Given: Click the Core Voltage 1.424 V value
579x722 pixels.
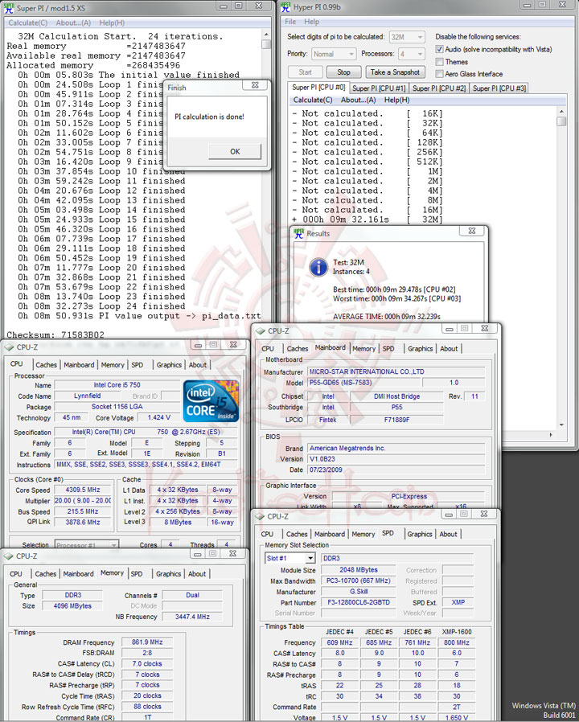Looking at the screenshot, I should coord(159,417).
